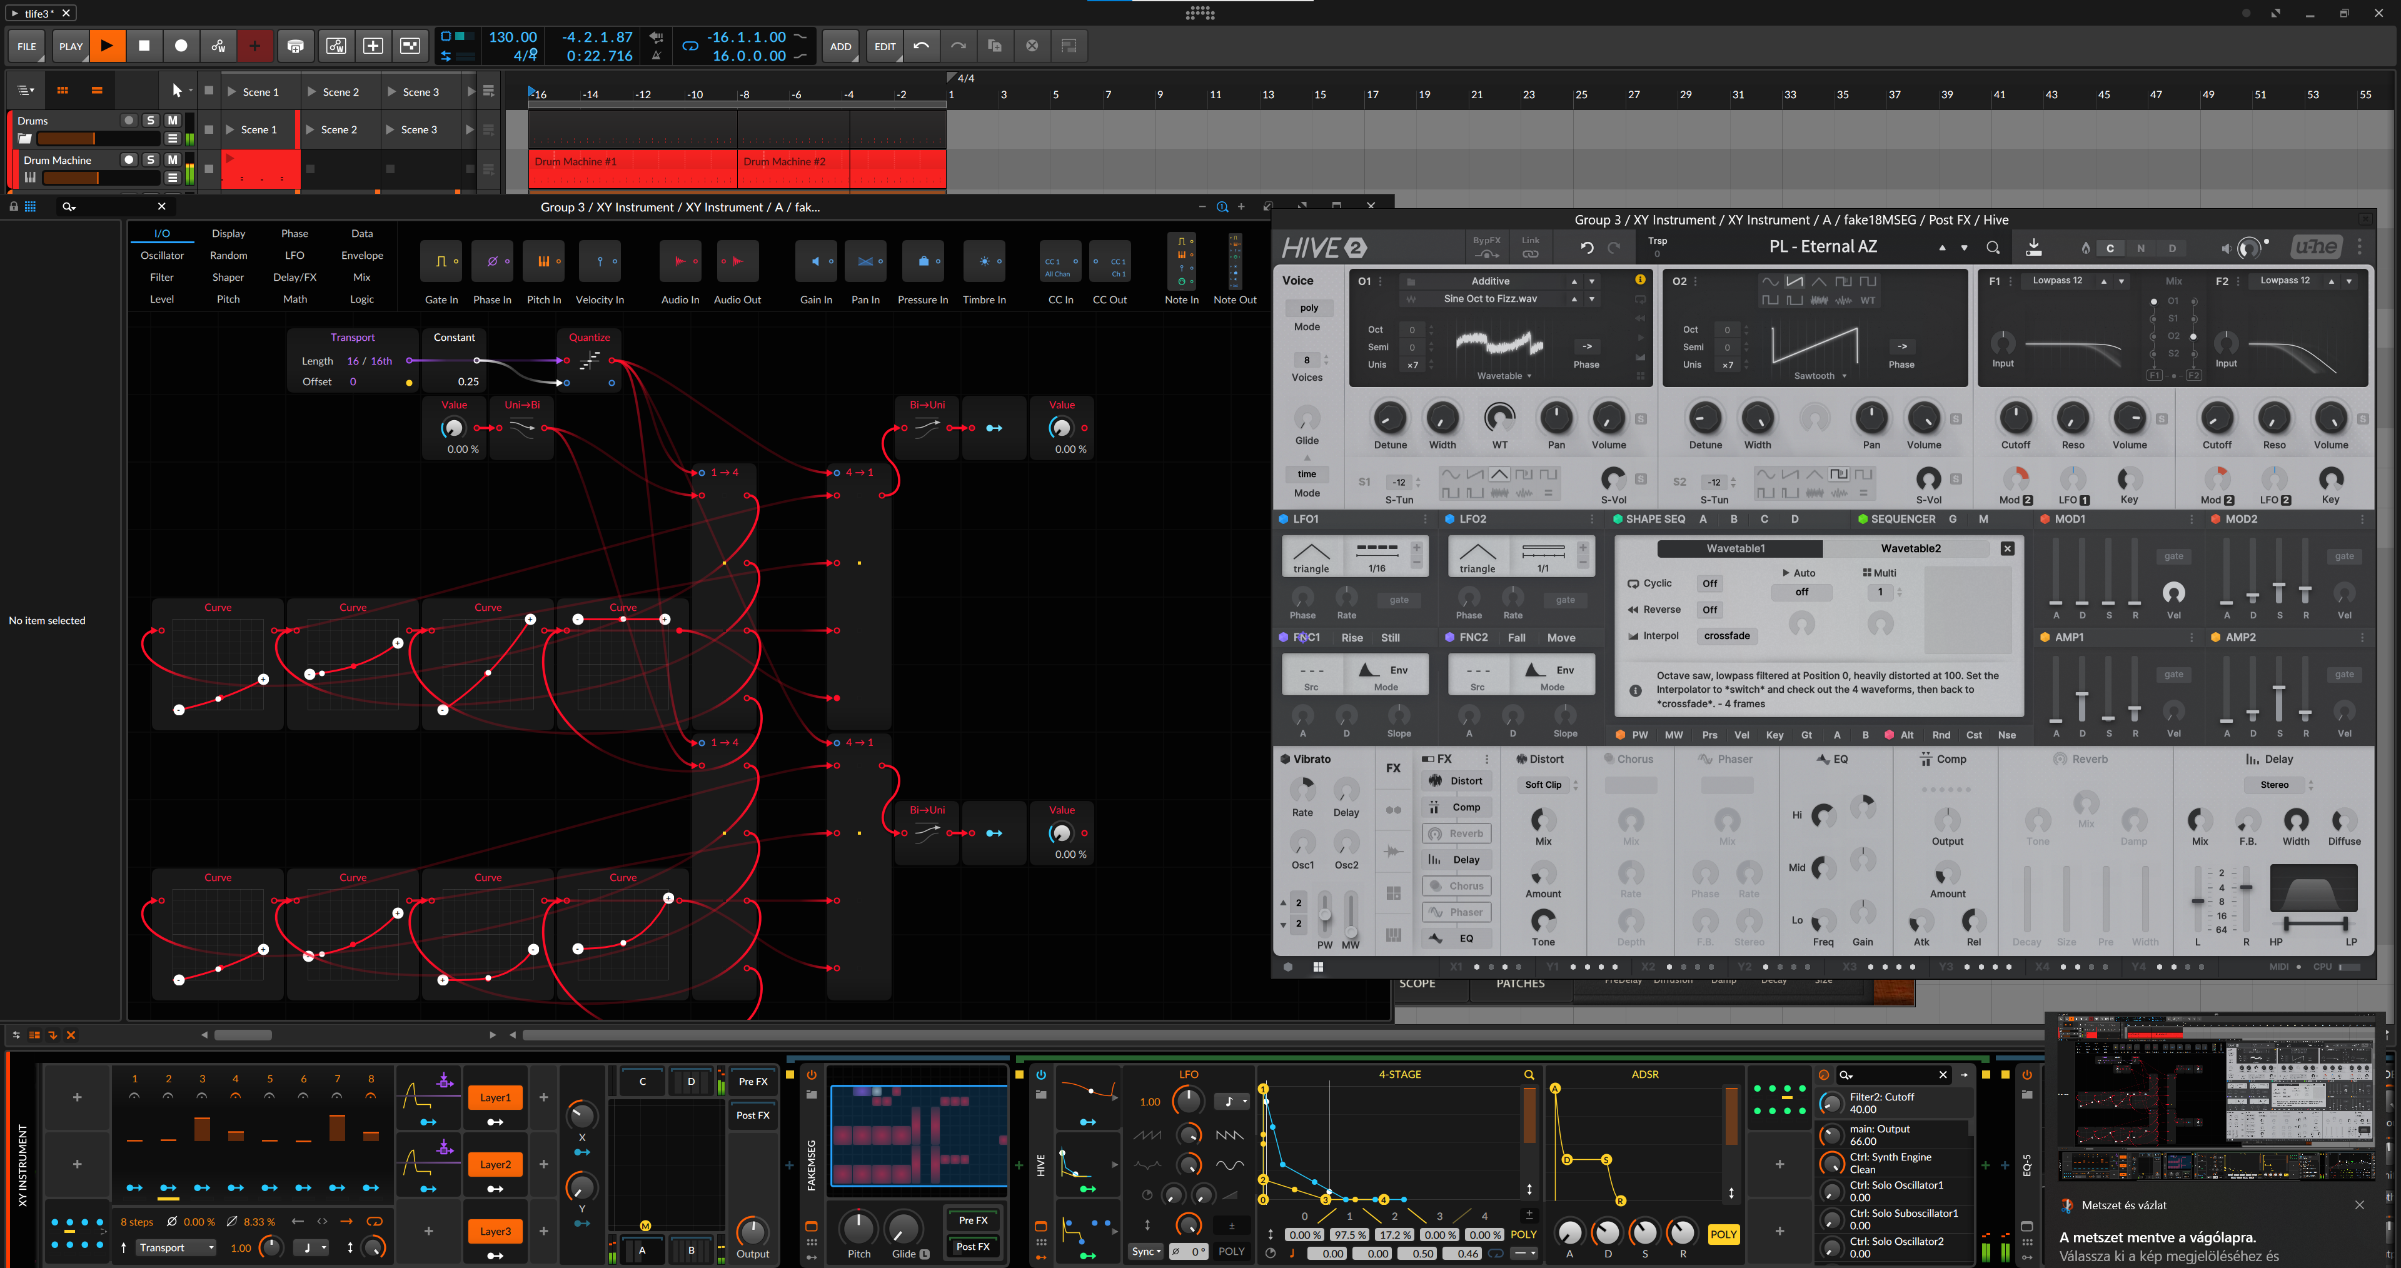2401x1268 pixels.
Task: Click the ADD button in the toolbar
Action: 840,46
